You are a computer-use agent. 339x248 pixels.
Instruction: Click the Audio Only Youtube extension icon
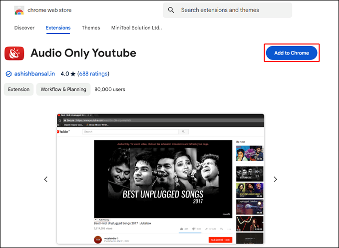pos(14,53)
